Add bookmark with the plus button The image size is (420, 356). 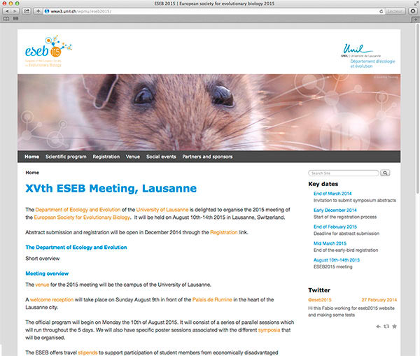coord(38,11)
